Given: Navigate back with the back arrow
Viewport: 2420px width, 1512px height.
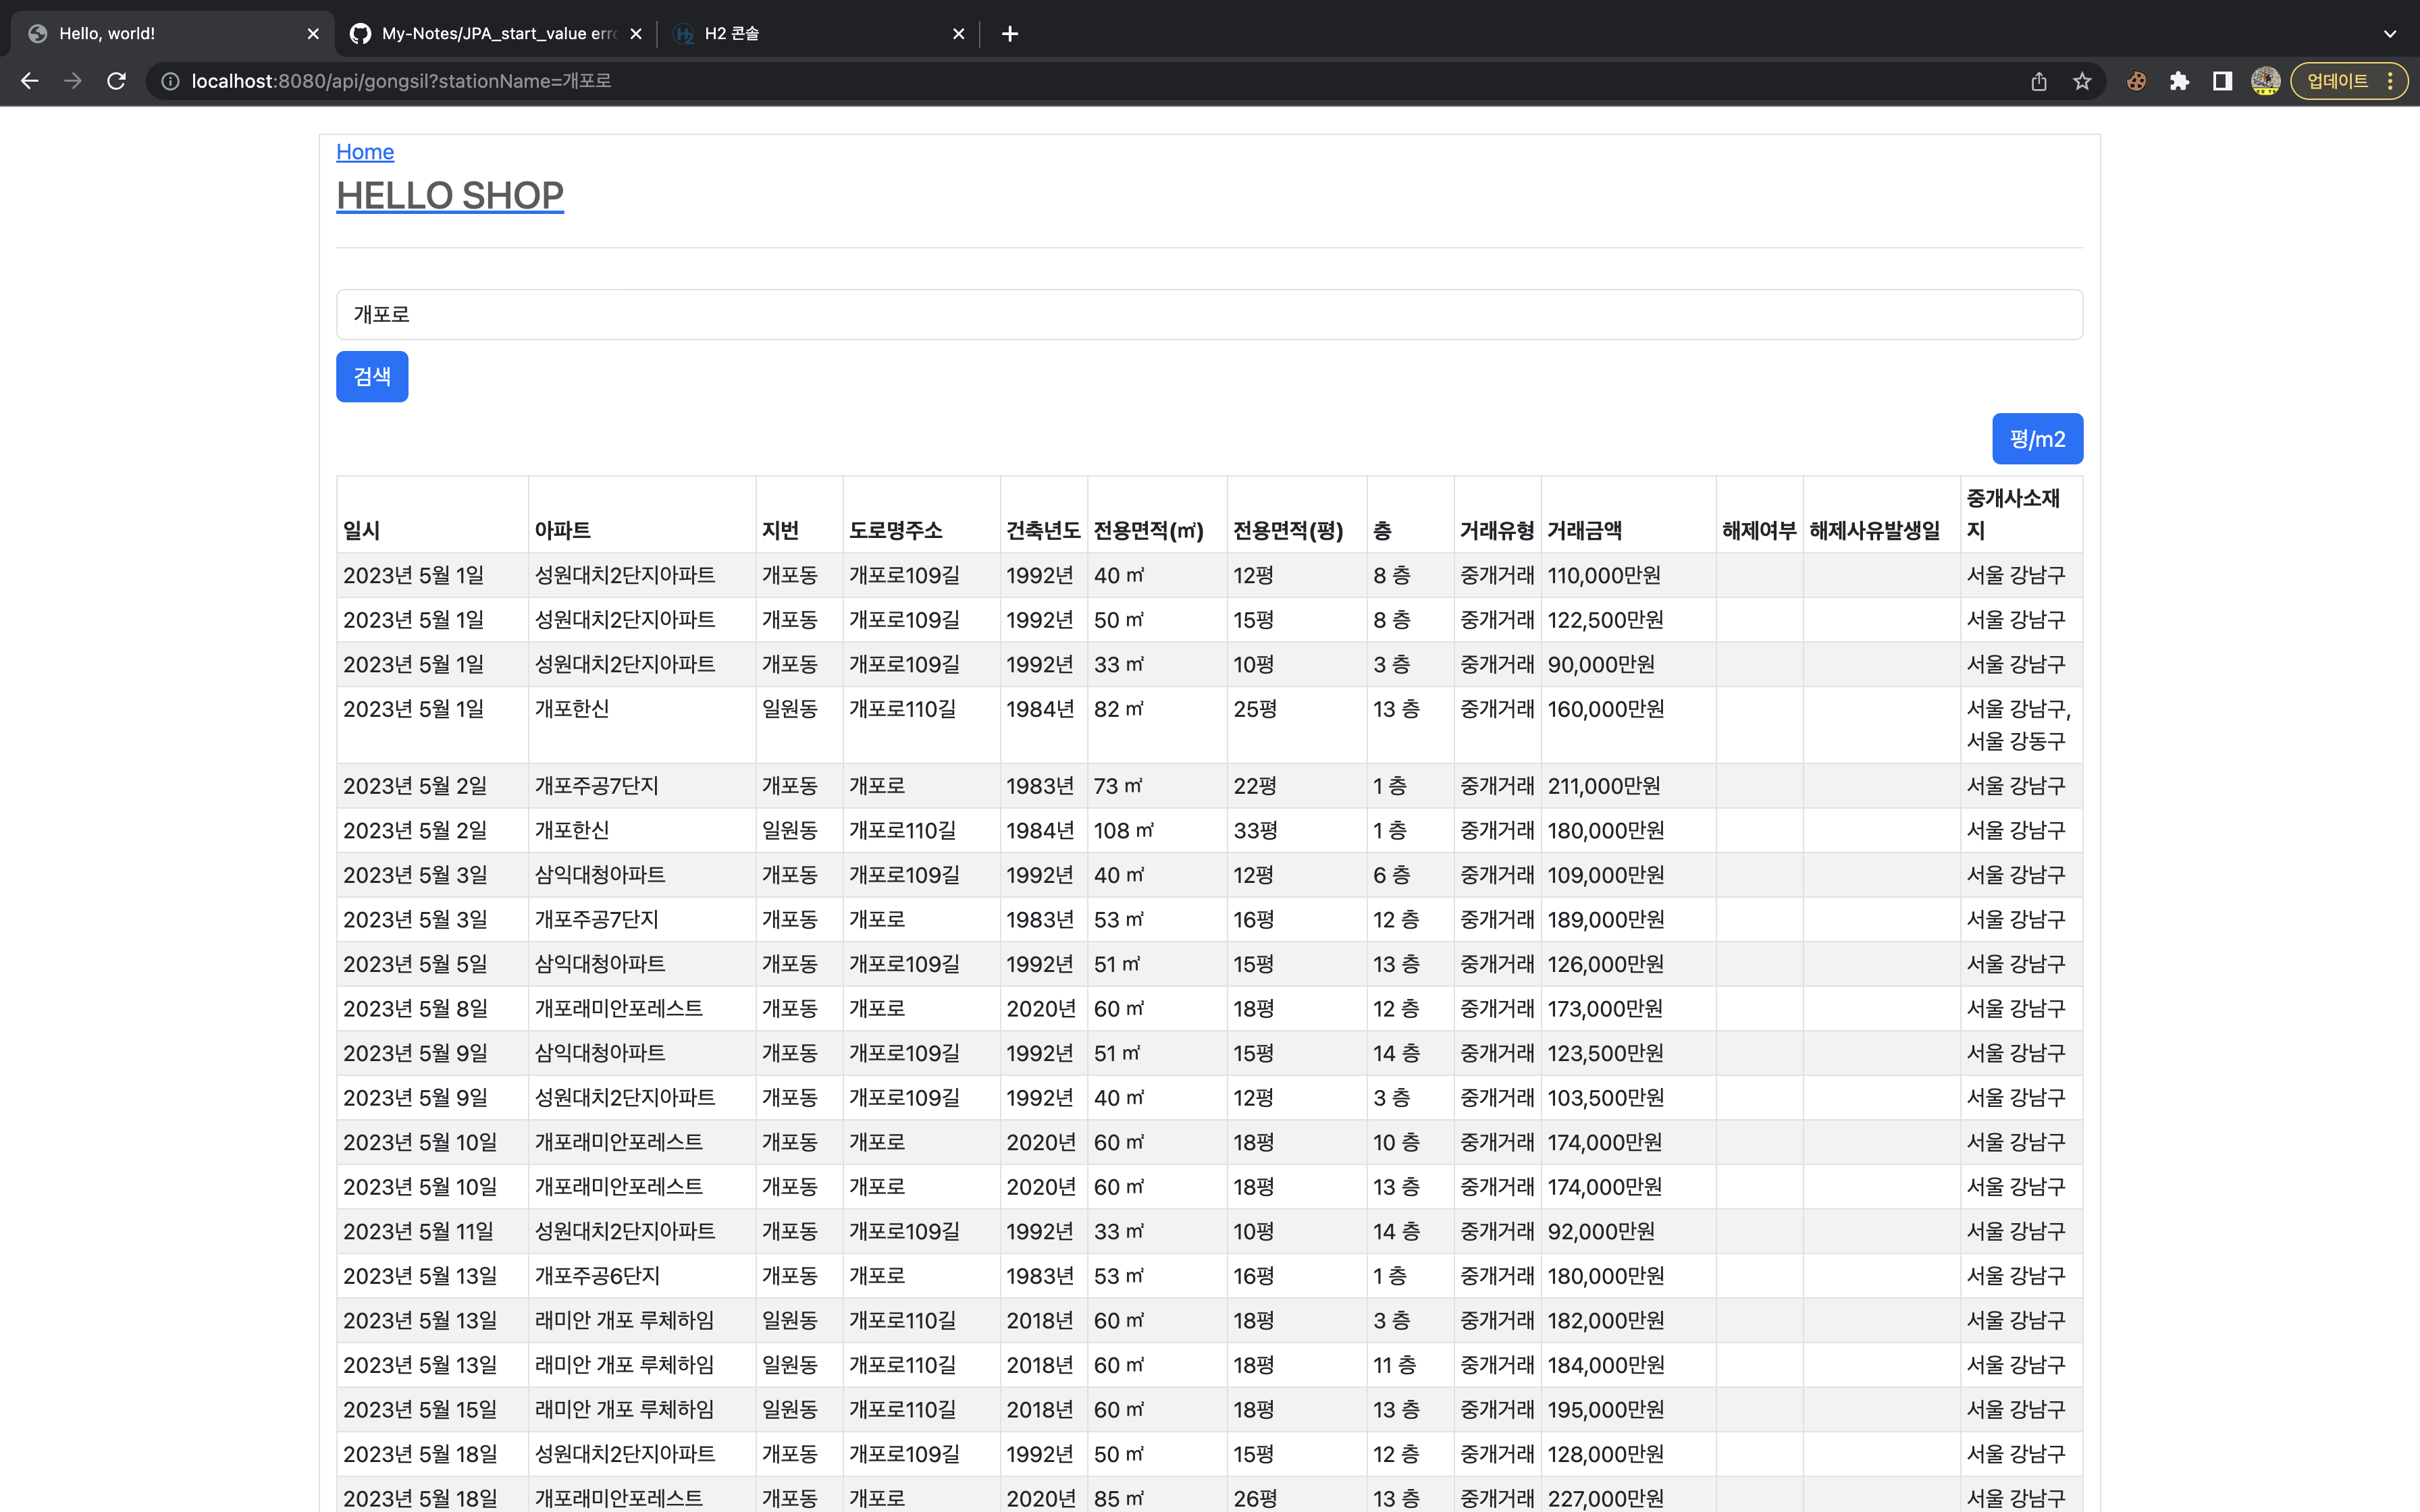Looking at the screenshot, I should click(29, 81).
